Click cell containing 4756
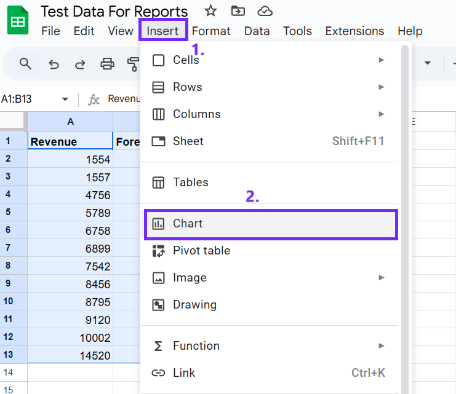456x394 pixels. tap(70, 195)
